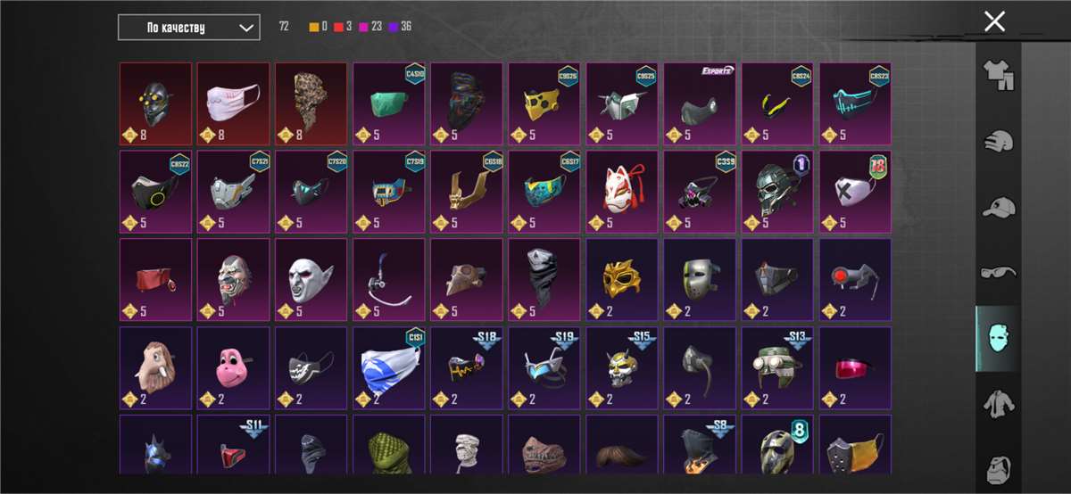Image resolution: width=1071 pixels, height=494 pixels.
Task: Select the pink dinosaur mask
Action: coord(233,367)
